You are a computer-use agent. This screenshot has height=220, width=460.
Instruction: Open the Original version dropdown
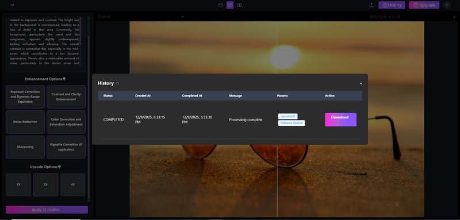click(x=140, y=17)
